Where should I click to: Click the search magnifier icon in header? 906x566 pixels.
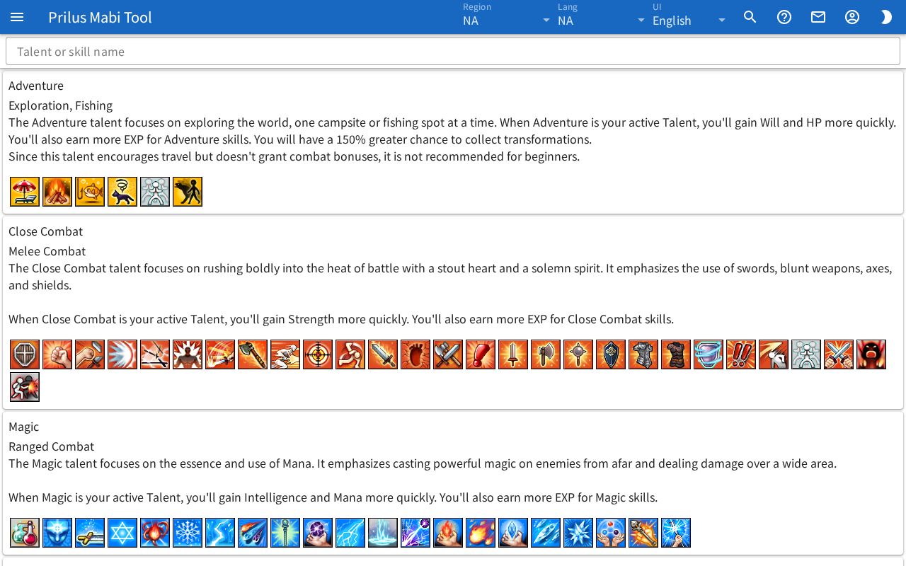tap(750, 17)
